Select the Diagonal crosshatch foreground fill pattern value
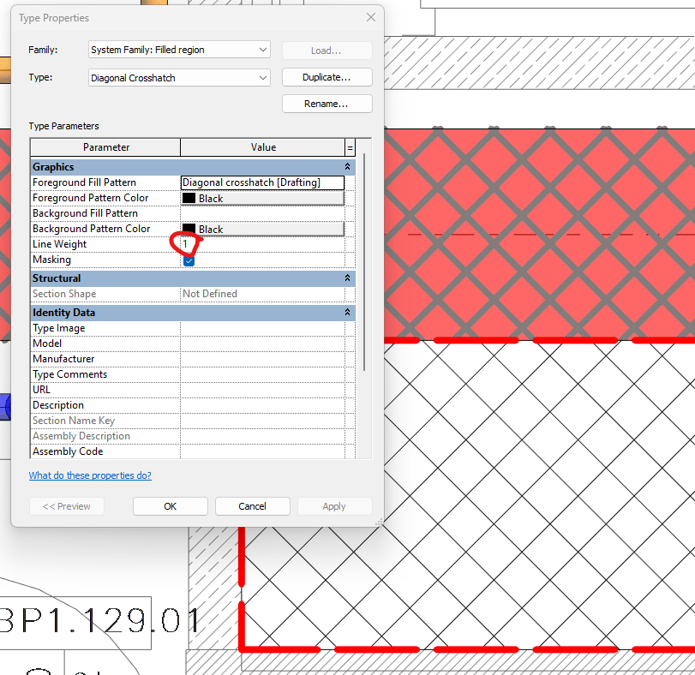Viewport: 695px width, 675px height. tap(261, 182)
